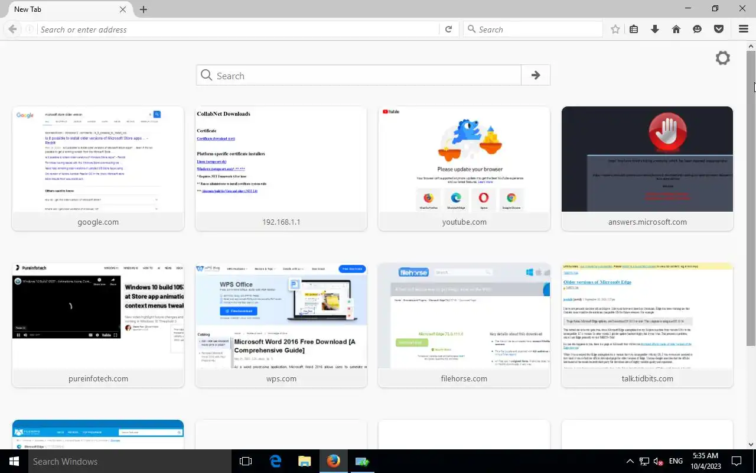Switch the ENG input language

[676, 461]
